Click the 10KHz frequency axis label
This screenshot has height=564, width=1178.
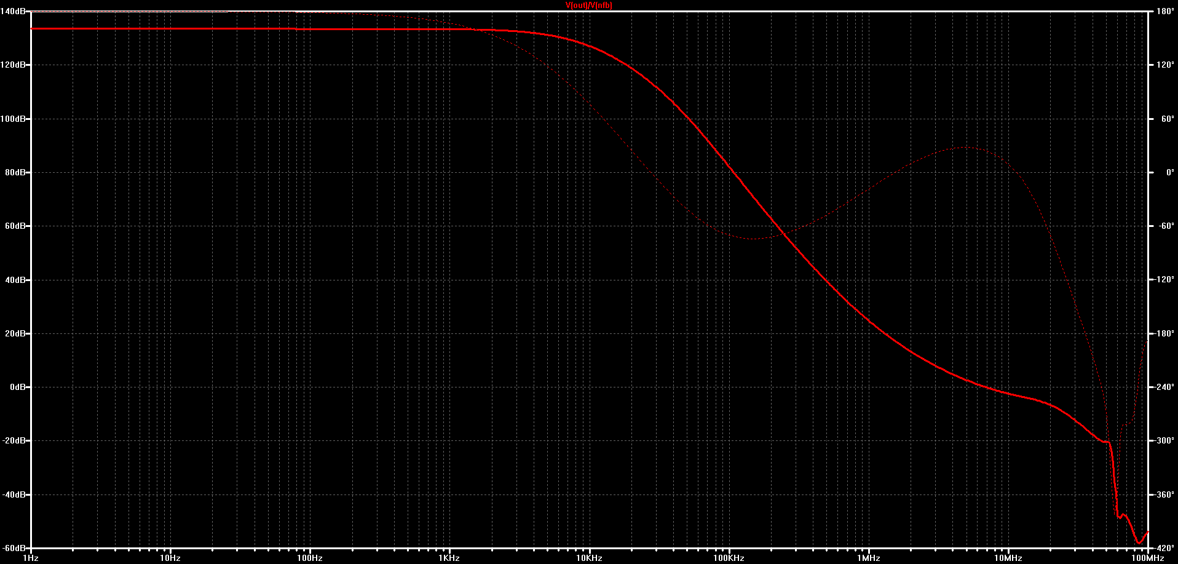click(589, 558)
